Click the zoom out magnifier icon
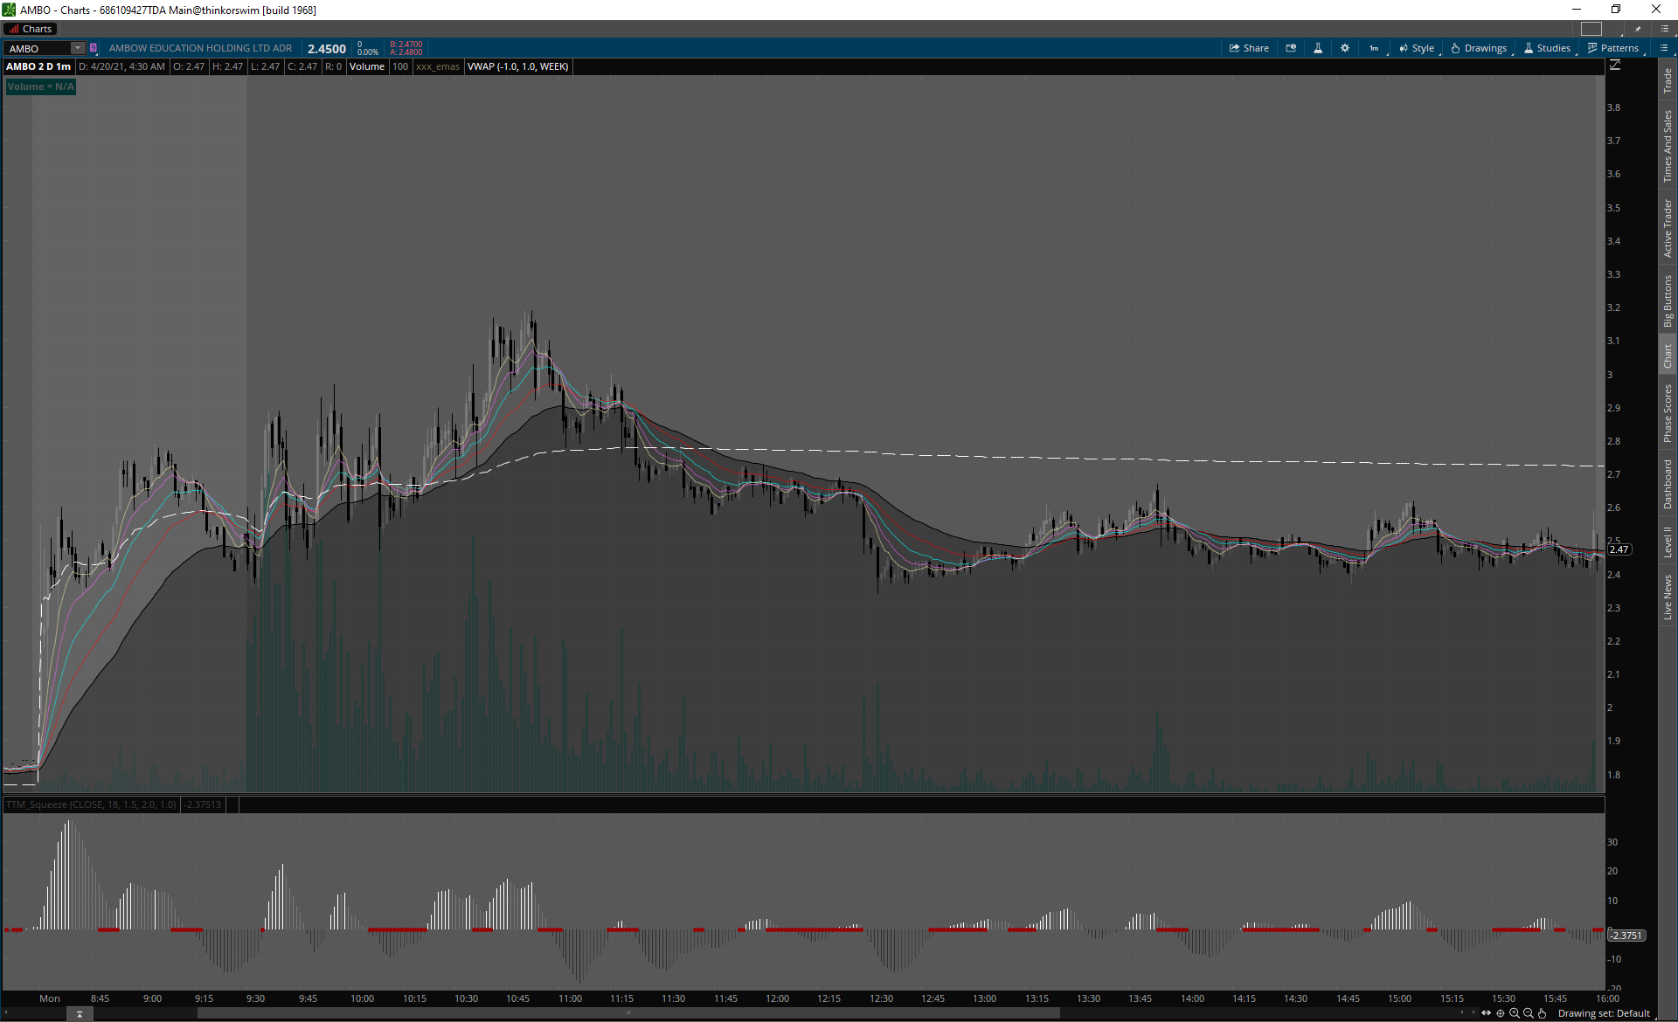 pyautogui.click(x=1529, y=1013)
